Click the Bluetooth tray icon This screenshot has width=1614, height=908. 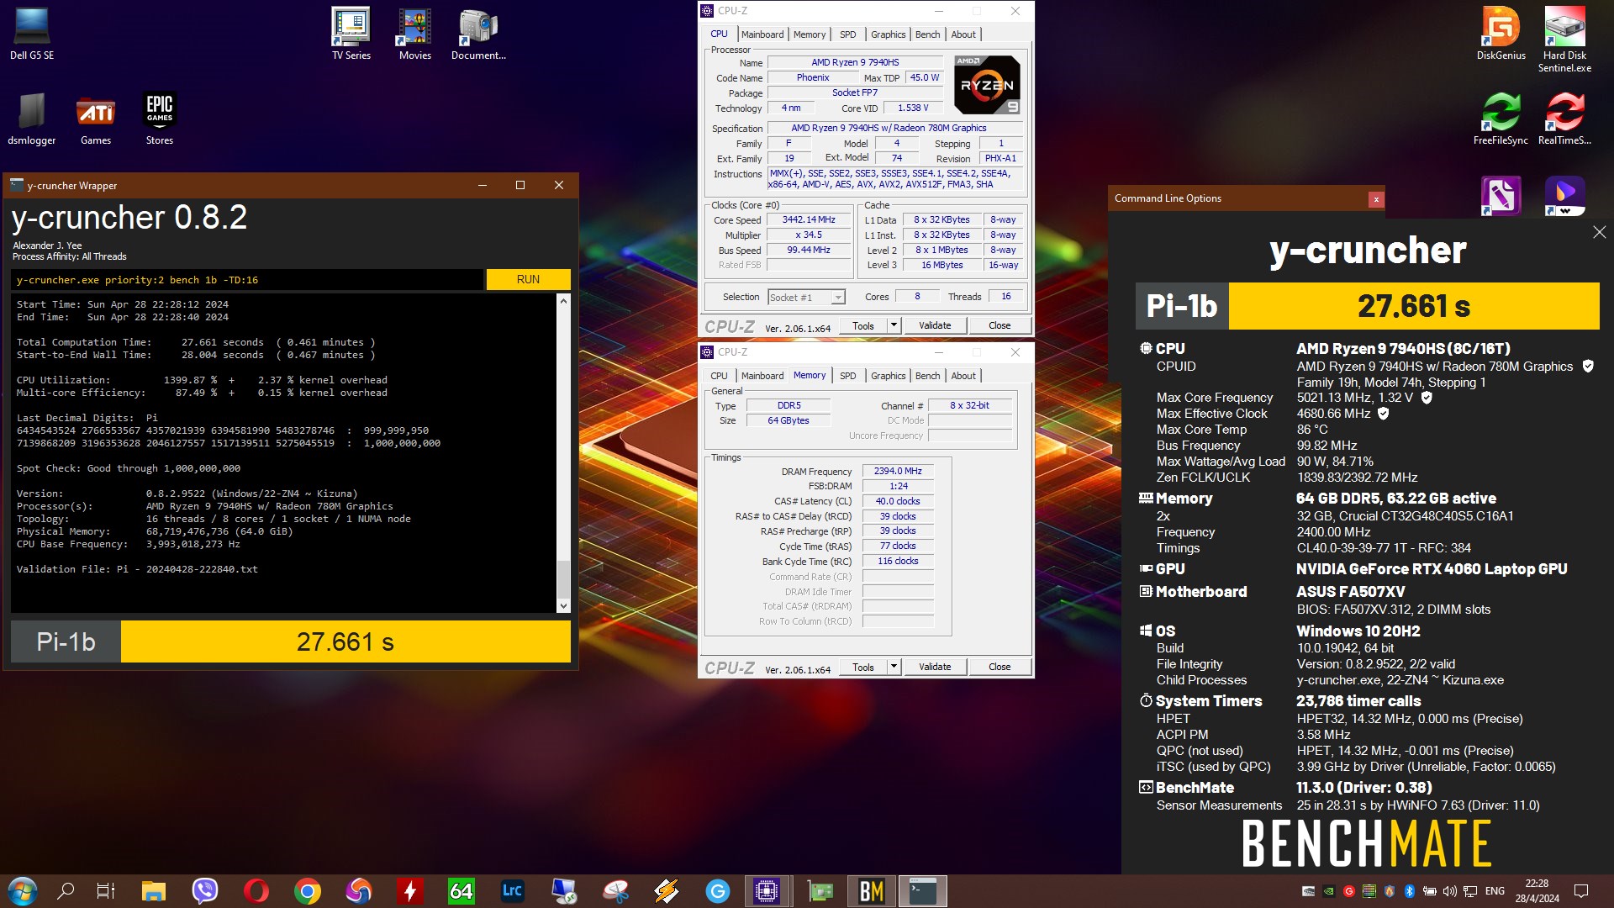point(1410,891)
